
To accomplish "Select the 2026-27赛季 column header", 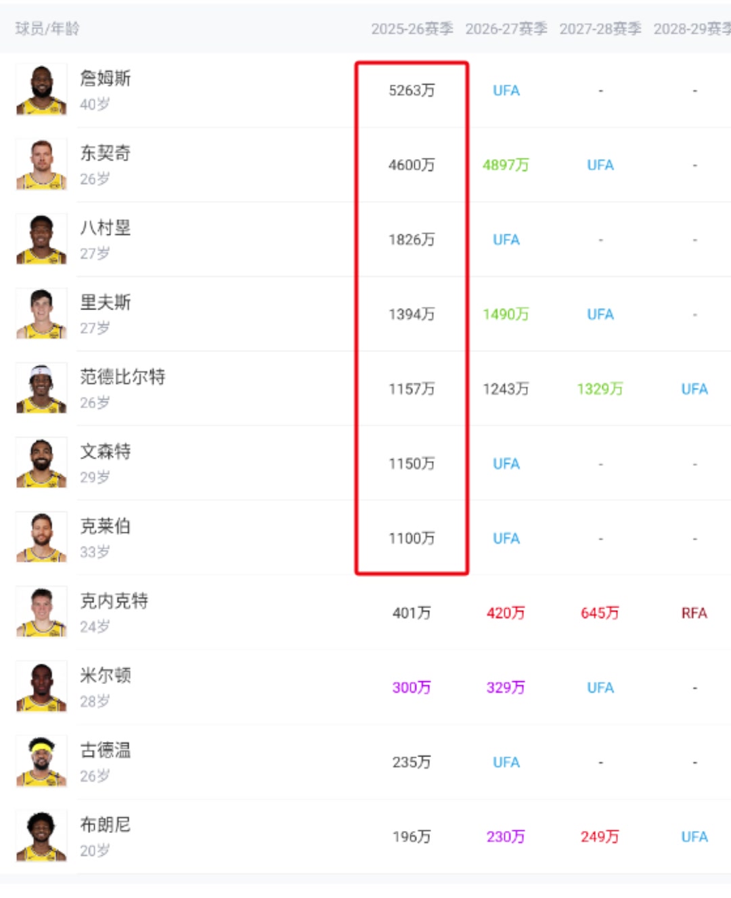I will [x=506, y=28].
